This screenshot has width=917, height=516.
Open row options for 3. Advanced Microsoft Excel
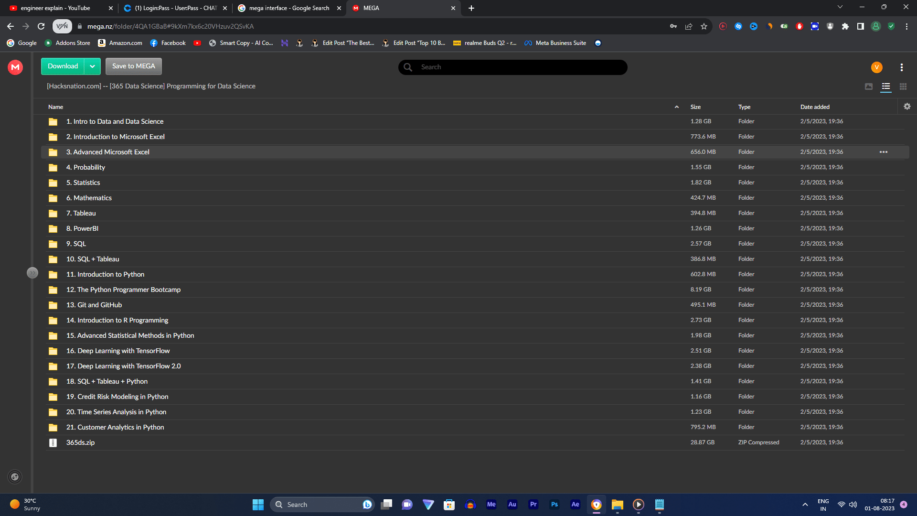883,151
